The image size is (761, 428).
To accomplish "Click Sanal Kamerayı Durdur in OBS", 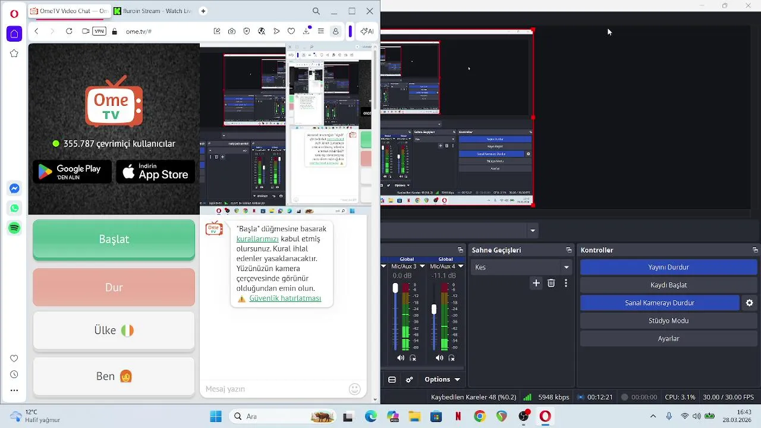I will tap(659, 303).
